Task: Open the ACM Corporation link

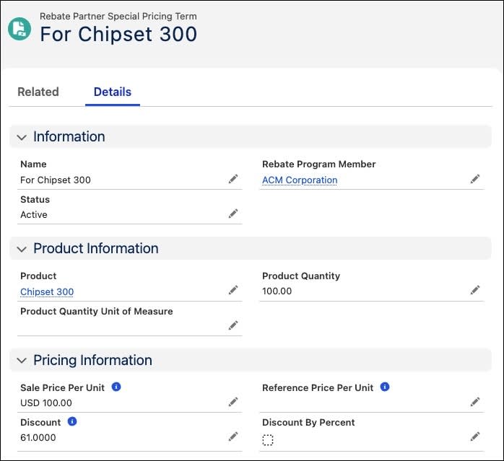Action: coord(300,180)
